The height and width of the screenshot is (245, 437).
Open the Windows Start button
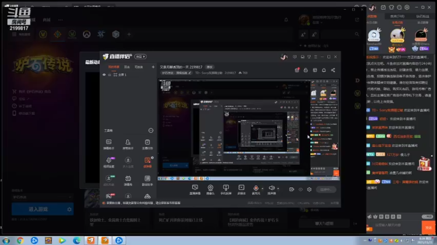6,240
